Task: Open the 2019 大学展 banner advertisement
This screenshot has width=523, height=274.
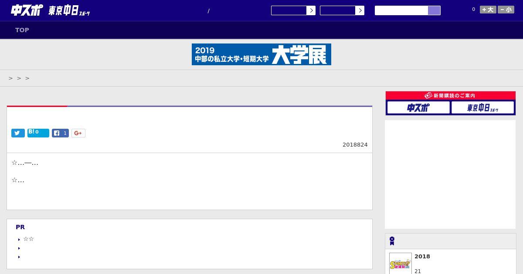Action: click(261, 54)
